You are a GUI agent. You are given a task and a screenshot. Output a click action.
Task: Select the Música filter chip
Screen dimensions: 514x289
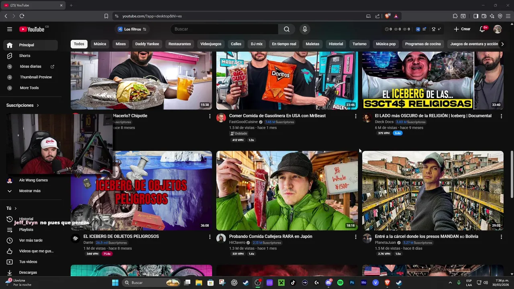(x=100, y=44)
